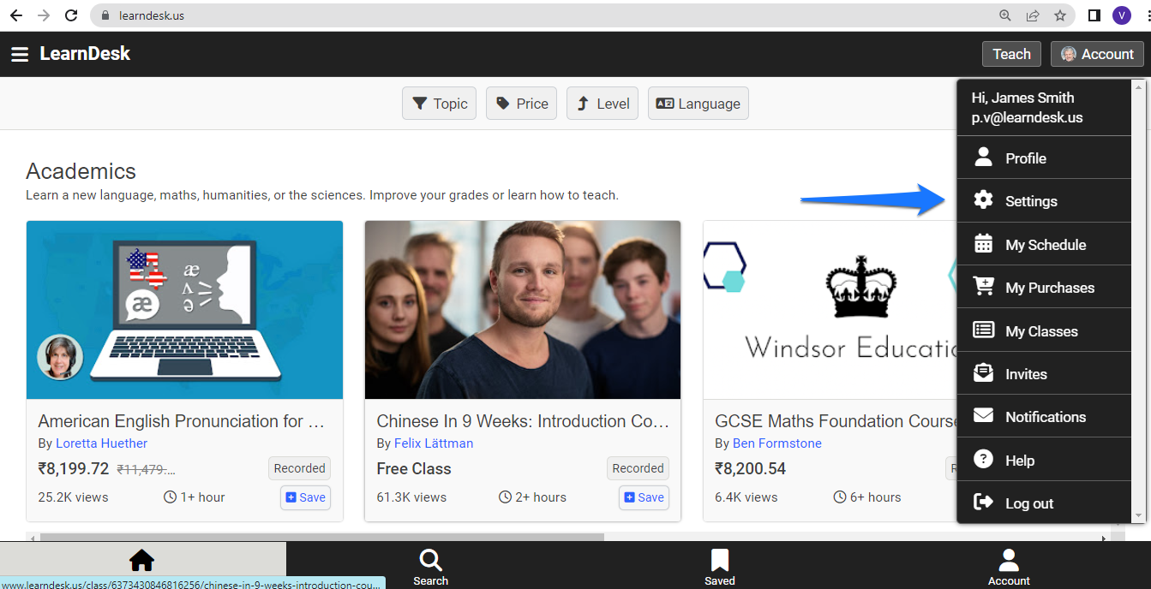Screen dimensions: 1151x589
Task: Expand the Price filter
Action: pyautogui.click(x=522, y=104)
